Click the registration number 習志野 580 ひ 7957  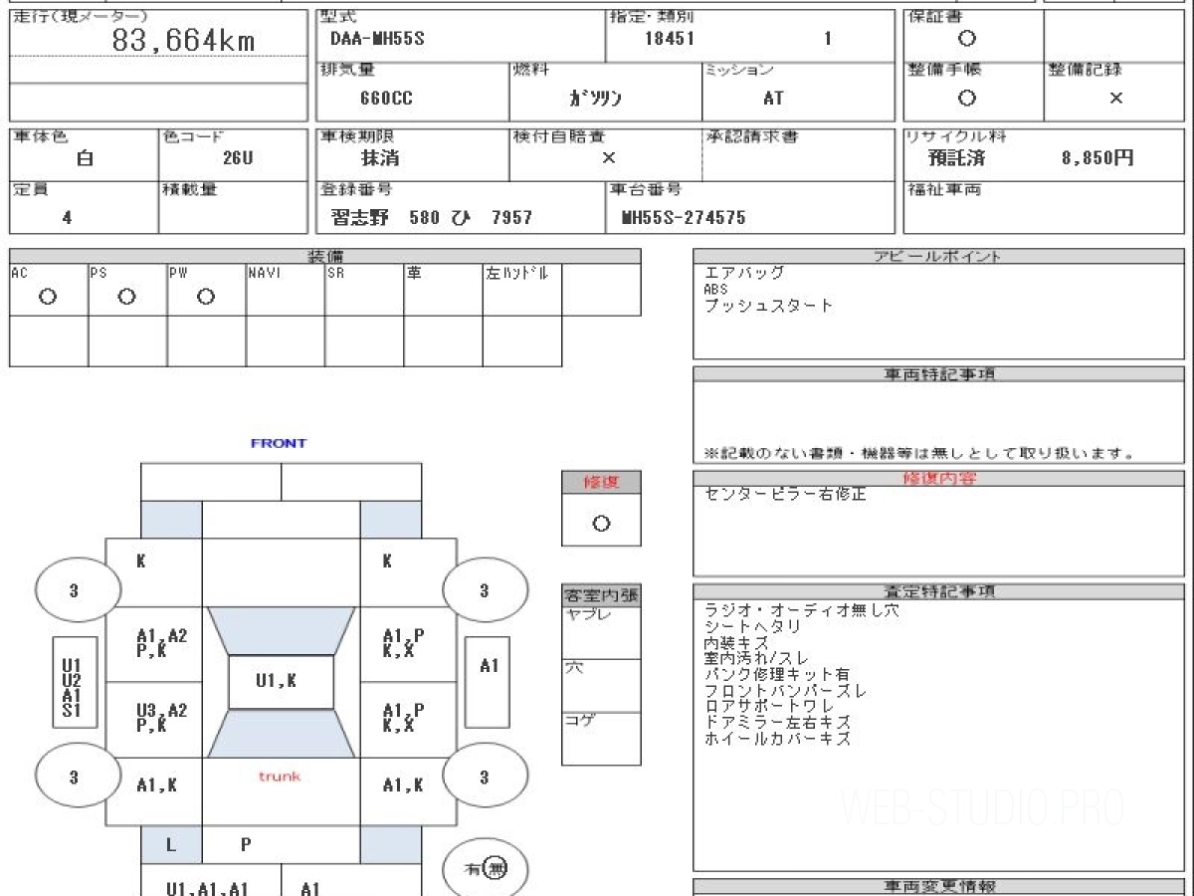(x=432, y=217)
